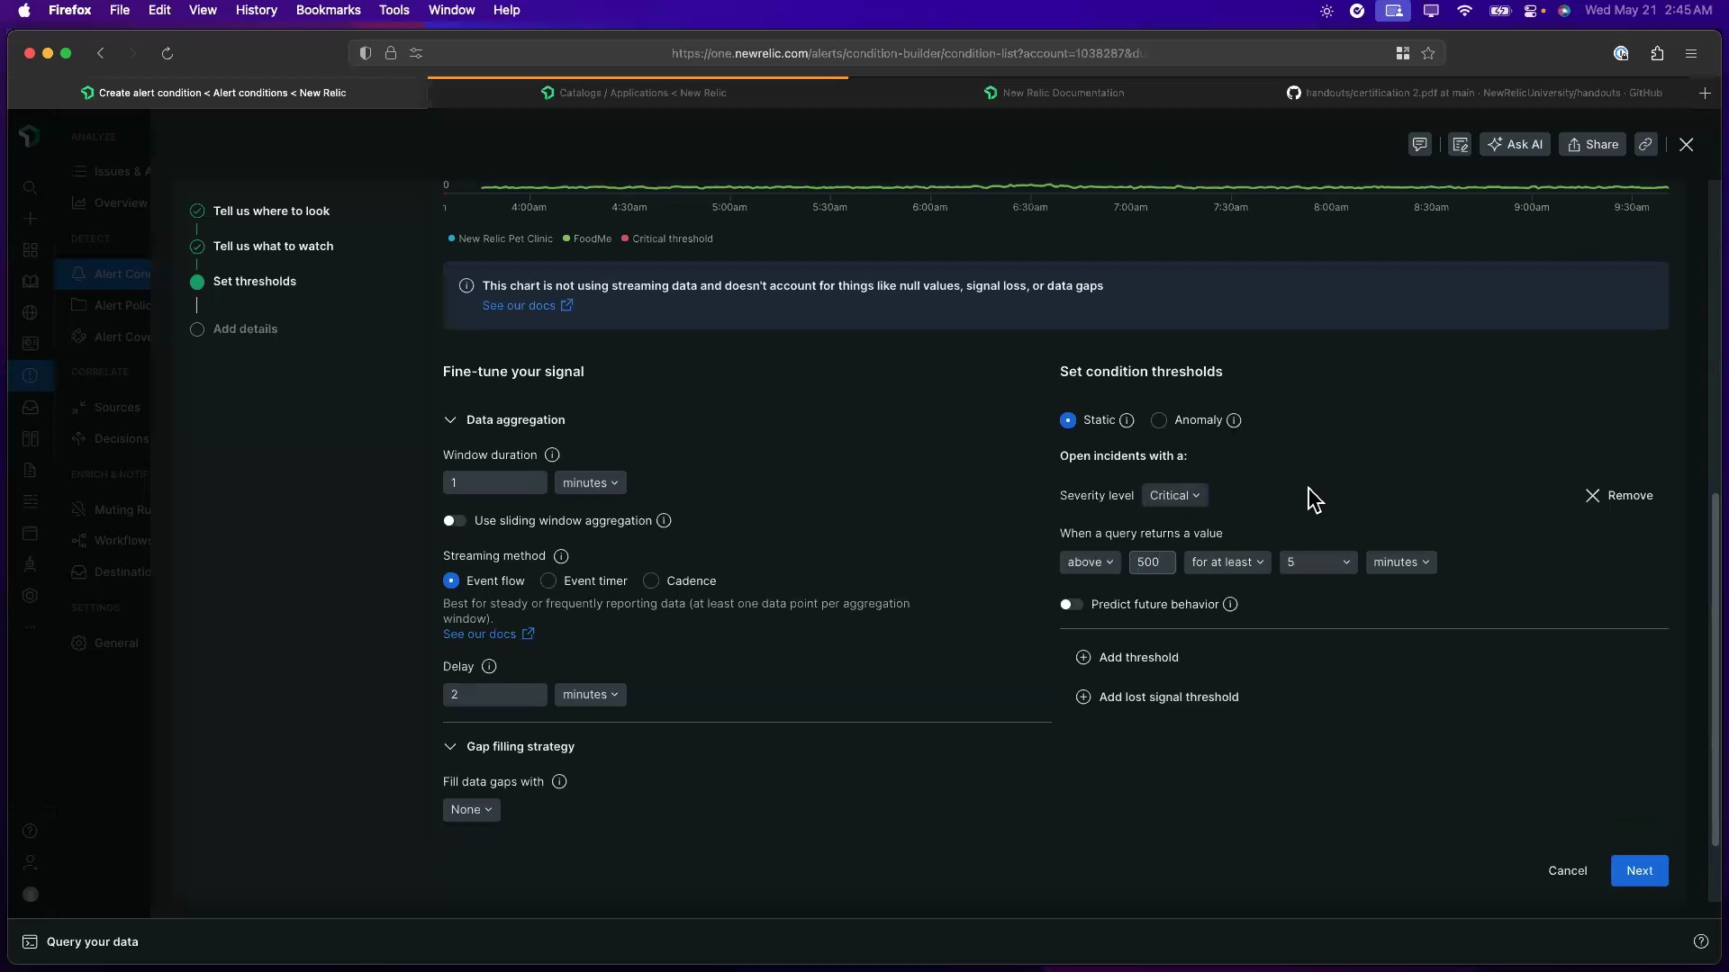Open Firefox application hamburger menu
The height and width of the screenshot is (972, 1729).
(x=1691, y=54)
